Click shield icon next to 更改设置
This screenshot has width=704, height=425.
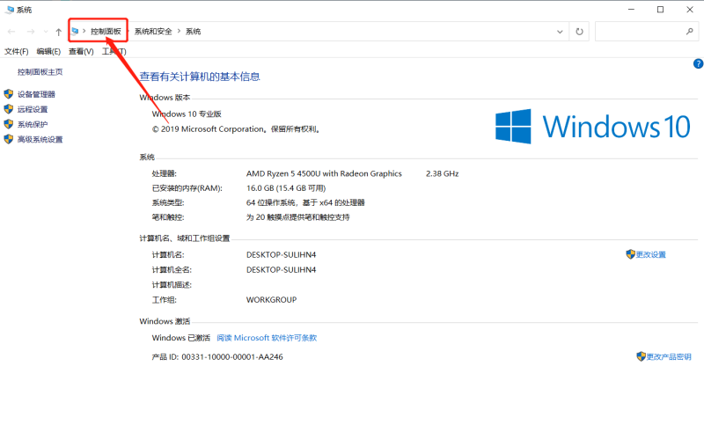(630, 254)
